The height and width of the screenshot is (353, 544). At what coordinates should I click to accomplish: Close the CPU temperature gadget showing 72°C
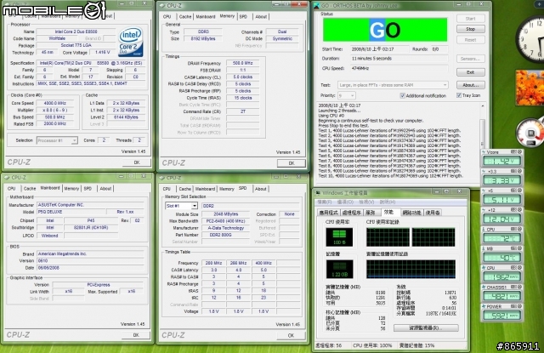pos(519,229)
